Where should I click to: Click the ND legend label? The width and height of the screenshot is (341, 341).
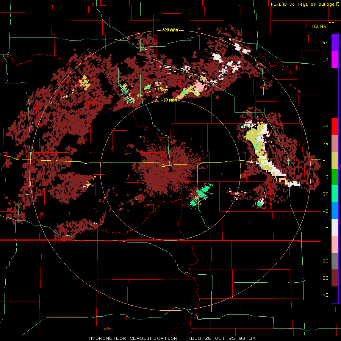[x=325, y=295]
